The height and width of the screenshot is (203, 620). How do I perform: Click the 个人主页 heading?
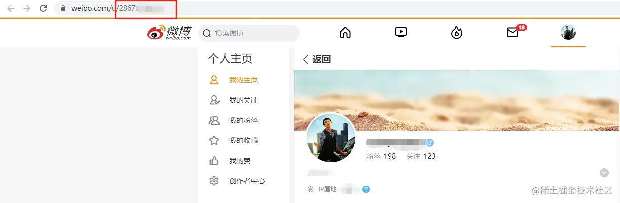pos(230,59)
